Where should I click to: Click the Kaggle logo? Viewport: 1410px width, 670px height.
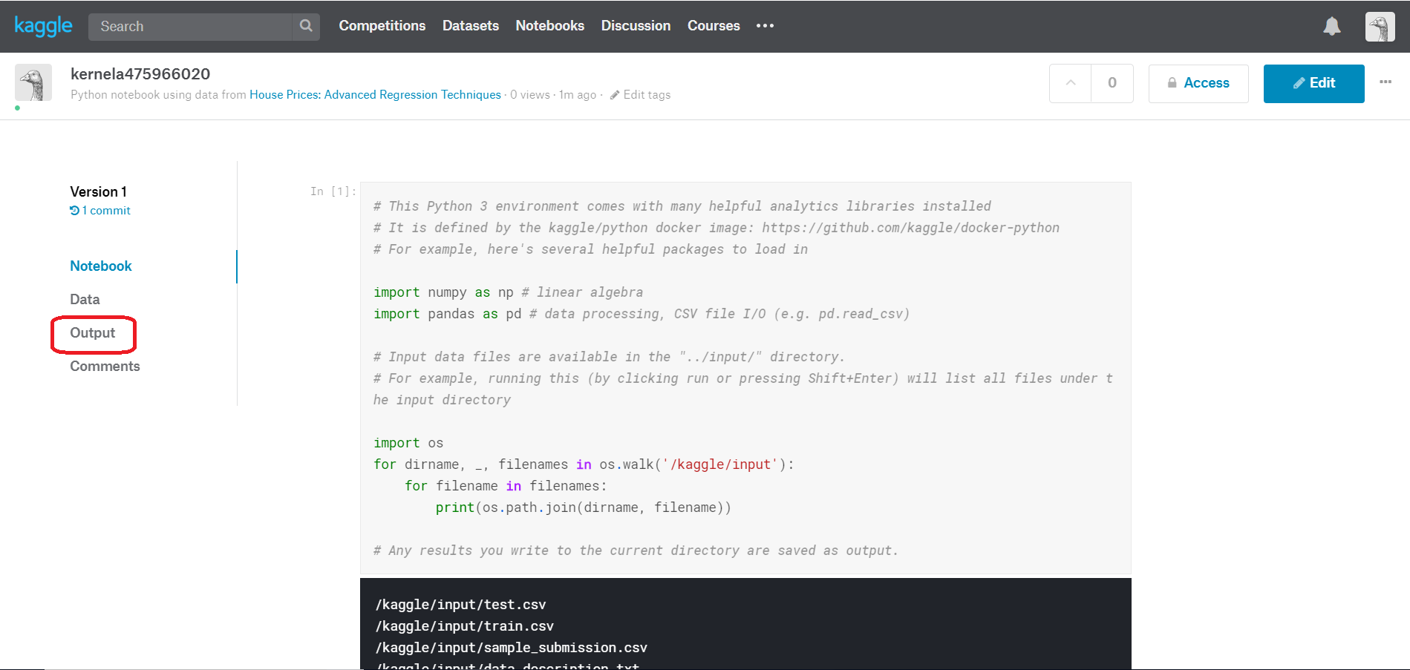(42, 26)
